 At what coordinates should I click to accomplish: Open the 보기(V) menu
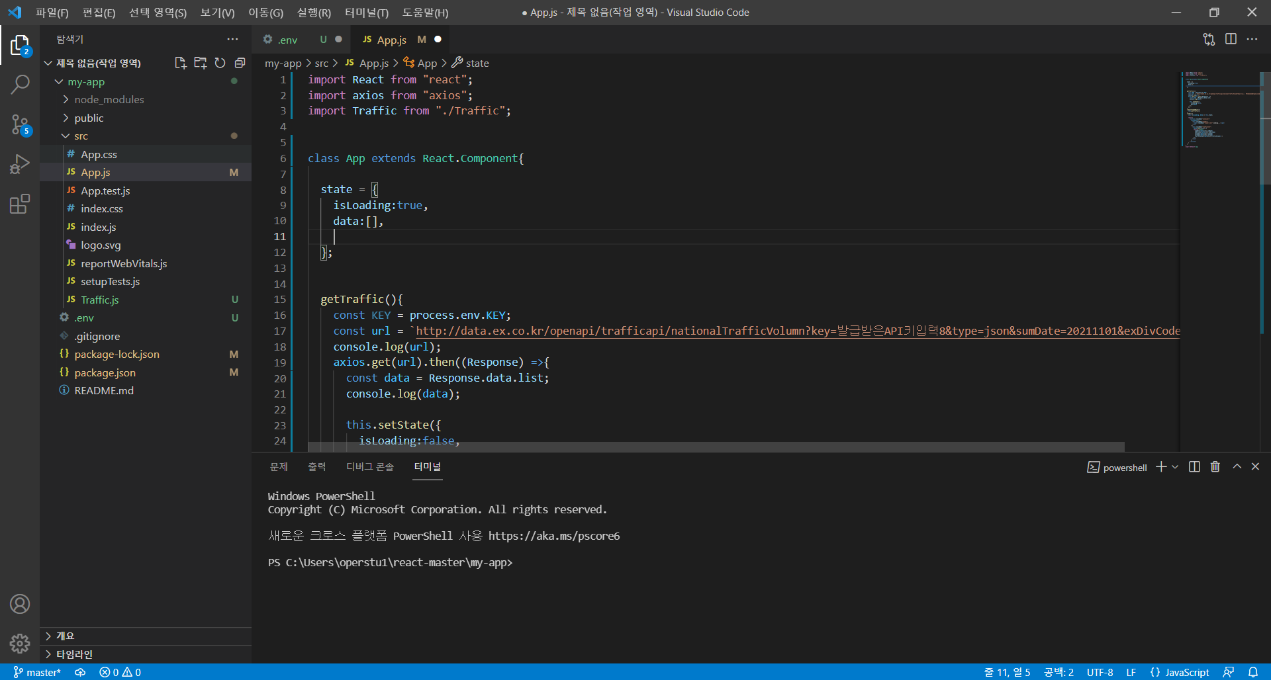tap(217, 13)
